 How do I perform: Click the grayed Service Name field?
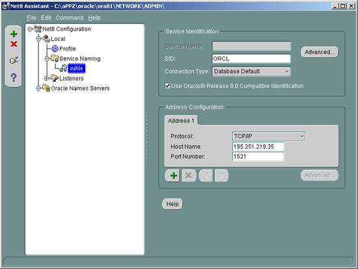click(251, 46)
